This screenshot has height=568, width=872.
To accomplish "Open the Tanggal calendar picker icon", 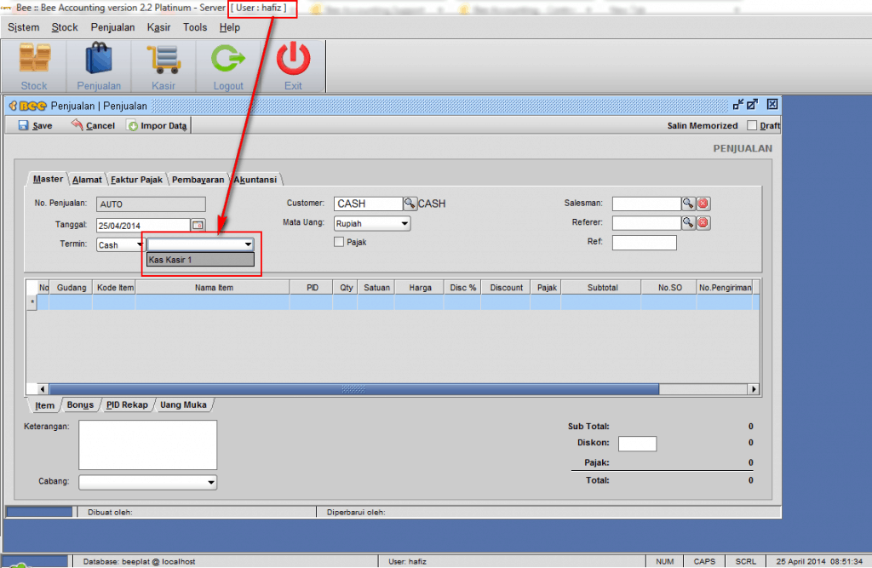I will point(198,226).
